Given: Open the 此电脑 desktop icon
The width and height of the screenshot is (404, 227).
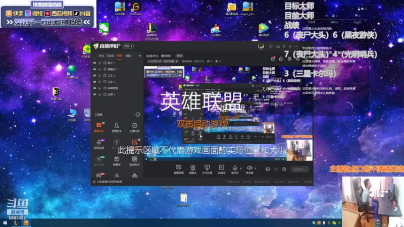Looking at the screenshot, I should click(72, 115).
